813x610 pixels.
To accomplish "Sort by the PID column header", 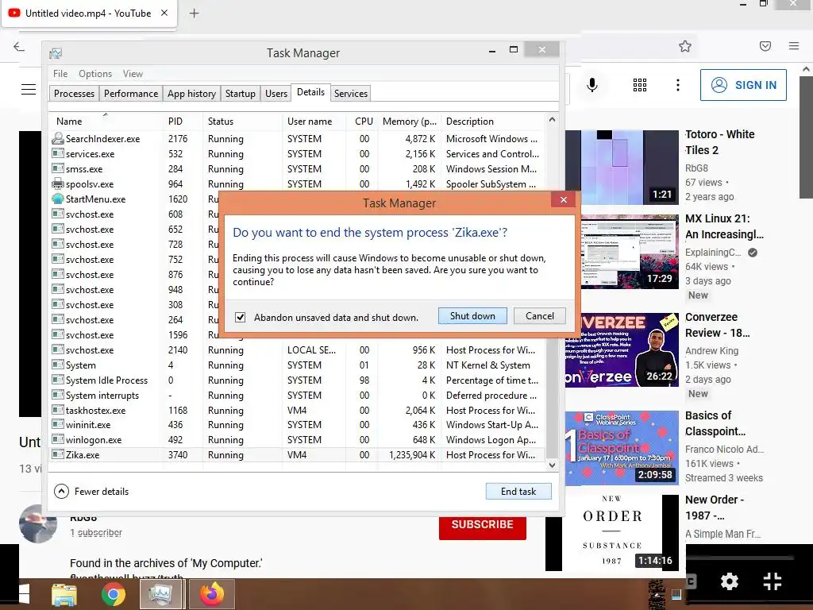I will tap(182, 122).
